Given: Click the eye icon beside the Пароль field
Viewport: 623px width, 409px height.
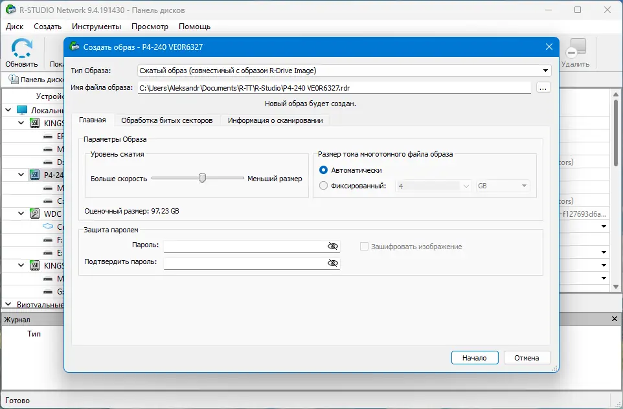Looking at the screenshot, I should pyautogui.click(x=333, y=246).
